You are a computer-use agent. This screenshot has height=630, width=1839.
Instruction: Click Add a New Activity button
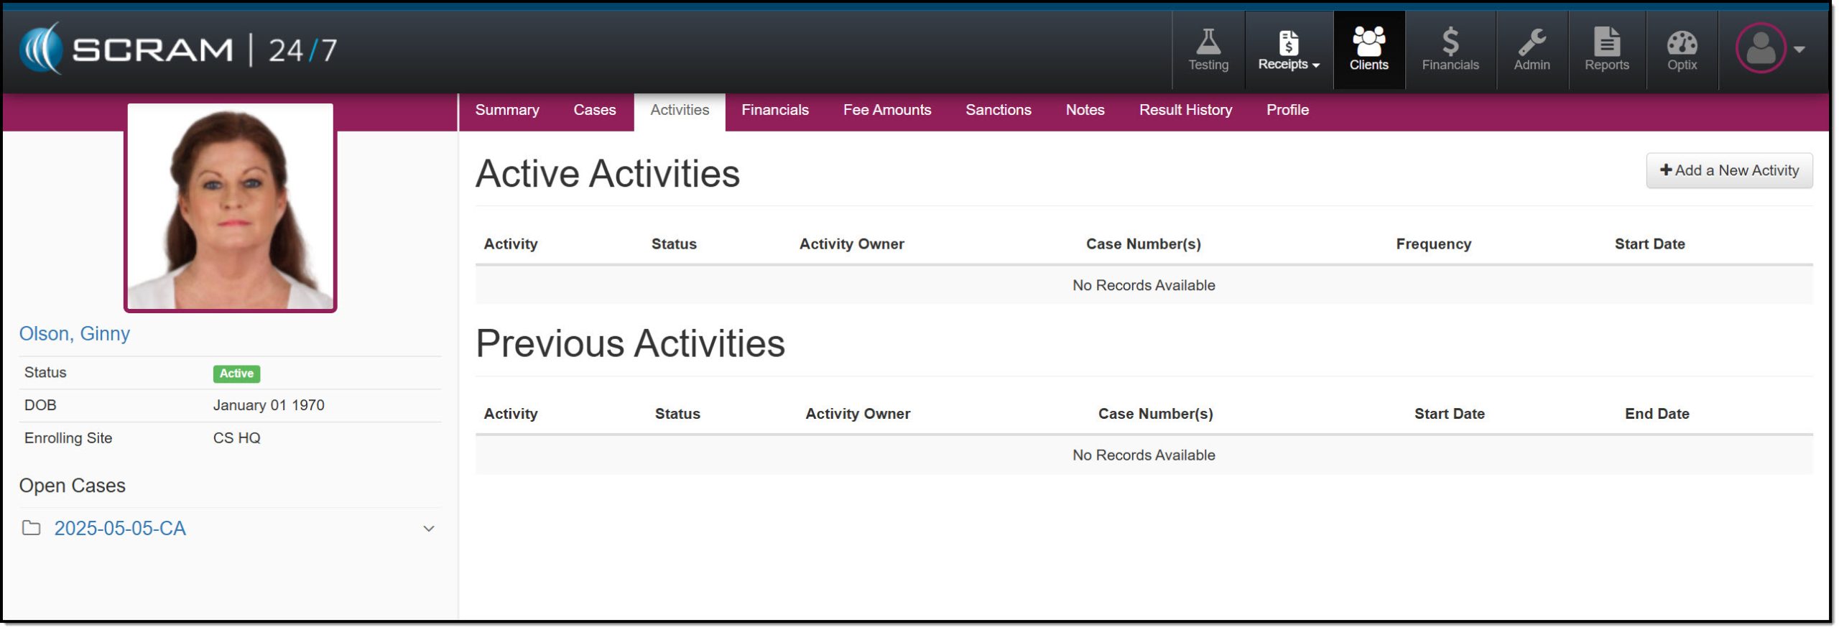[1728, 170]
